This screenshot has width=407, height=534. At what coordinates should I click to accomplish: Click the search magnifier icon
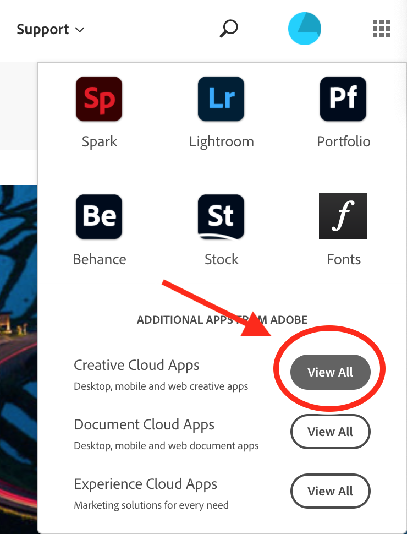pyautogui.click(x=229, y=29)
